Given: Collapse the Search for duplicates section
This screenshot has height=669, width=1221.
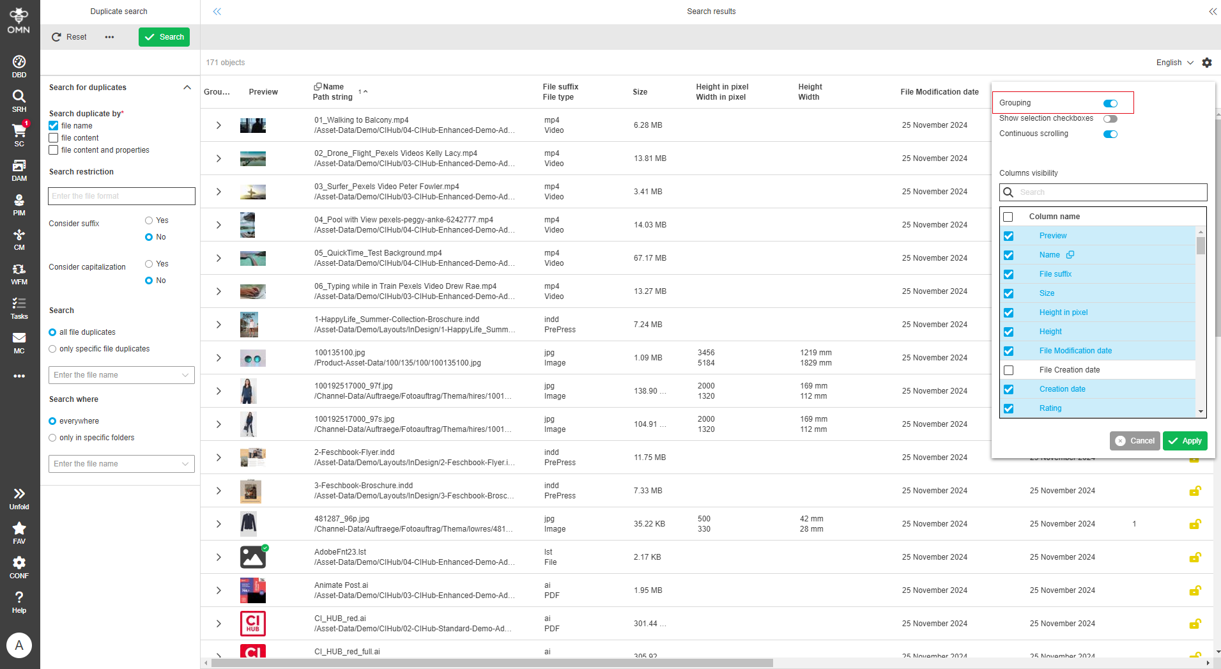Looking at the screenshot, I should pyautogui.click(x=187, y=87).
